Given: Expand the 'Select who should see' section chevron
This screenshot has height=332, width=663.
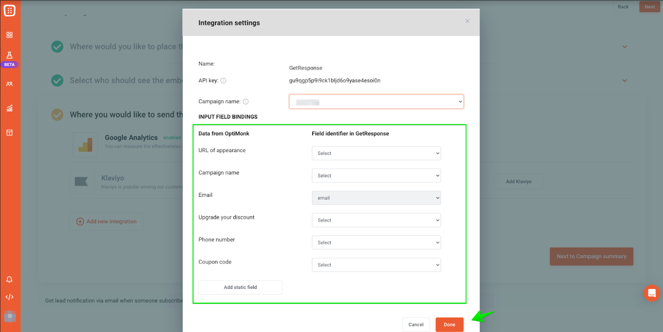Looking at the screenshot, I should click(x=625, y=81).
